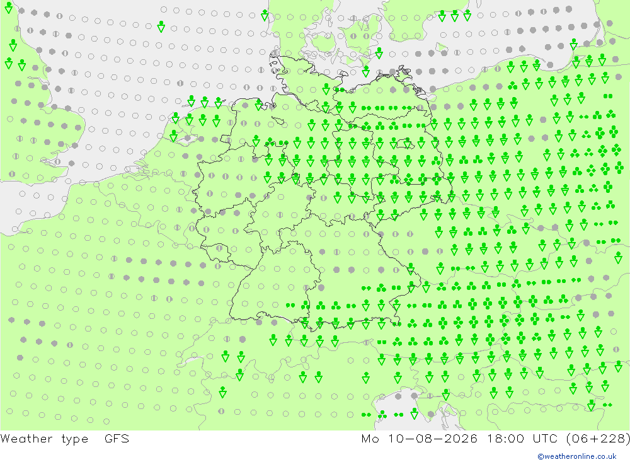Click the weatheronline.co.uk copyright link
The width and height of the screenshot is (630, 462).
pyautogui.click(x=577, y=456)
